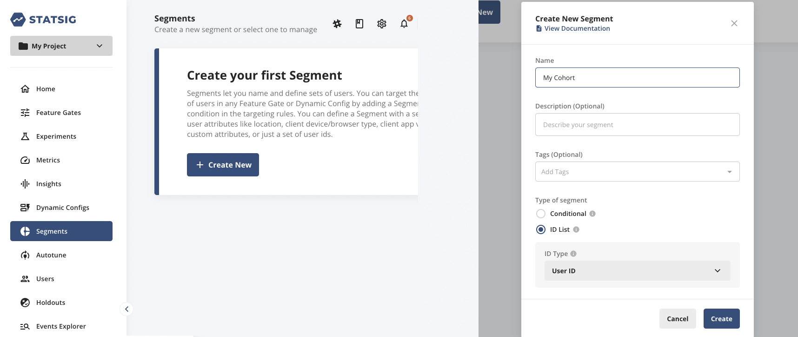Screen dimensions: 798x337
Task: Open Feature Gates section
Action: (61, 113)
